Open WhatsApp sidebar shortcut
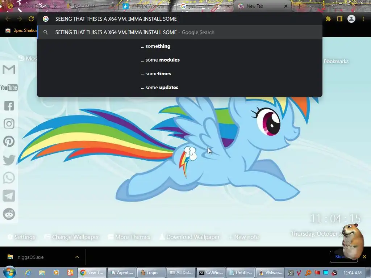 click(9, 178)
